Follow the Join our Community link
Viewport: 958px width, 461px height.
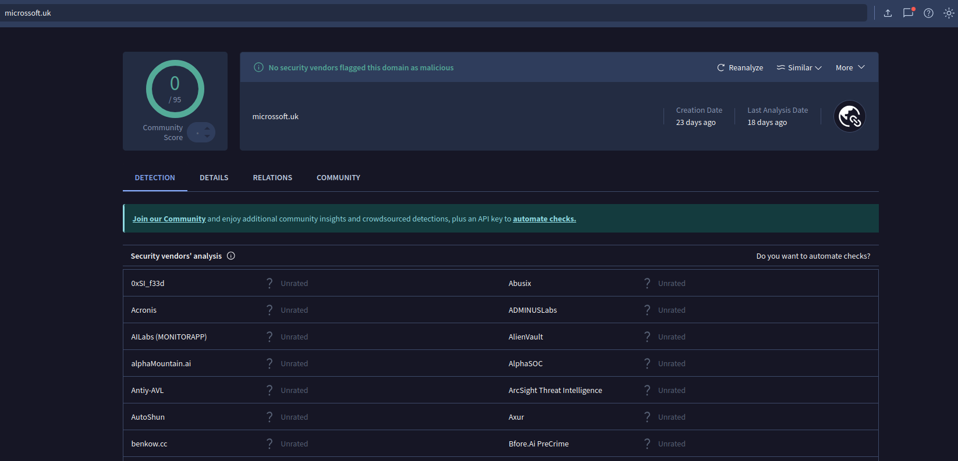169,219
